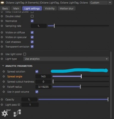The height and width of the screenshot is (119, 114).
Task: Click the Spread angle slider
Action: (81, 76)
